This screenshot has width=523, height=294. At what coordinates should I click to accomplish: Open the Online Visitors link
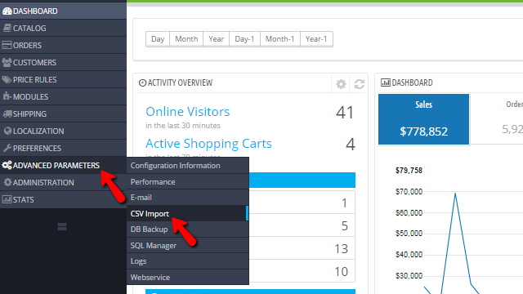click(x=188, y=111)
